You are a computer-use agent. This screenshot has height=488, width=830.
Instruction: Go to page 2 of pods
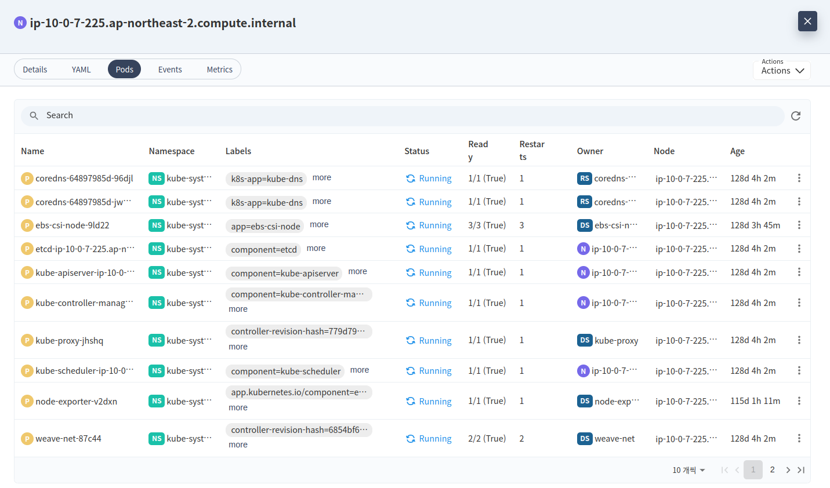[772, 470]
